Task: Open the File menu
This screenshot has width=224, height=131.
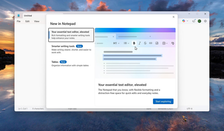Action: (19, 21)
